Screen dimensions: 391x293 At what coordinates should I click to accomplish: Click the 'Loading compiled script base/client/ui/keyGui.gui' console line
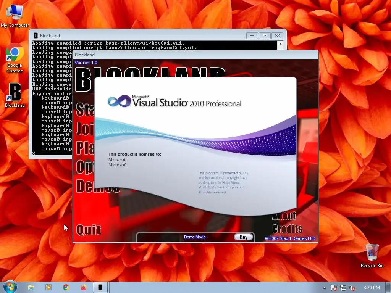(108, 43)
